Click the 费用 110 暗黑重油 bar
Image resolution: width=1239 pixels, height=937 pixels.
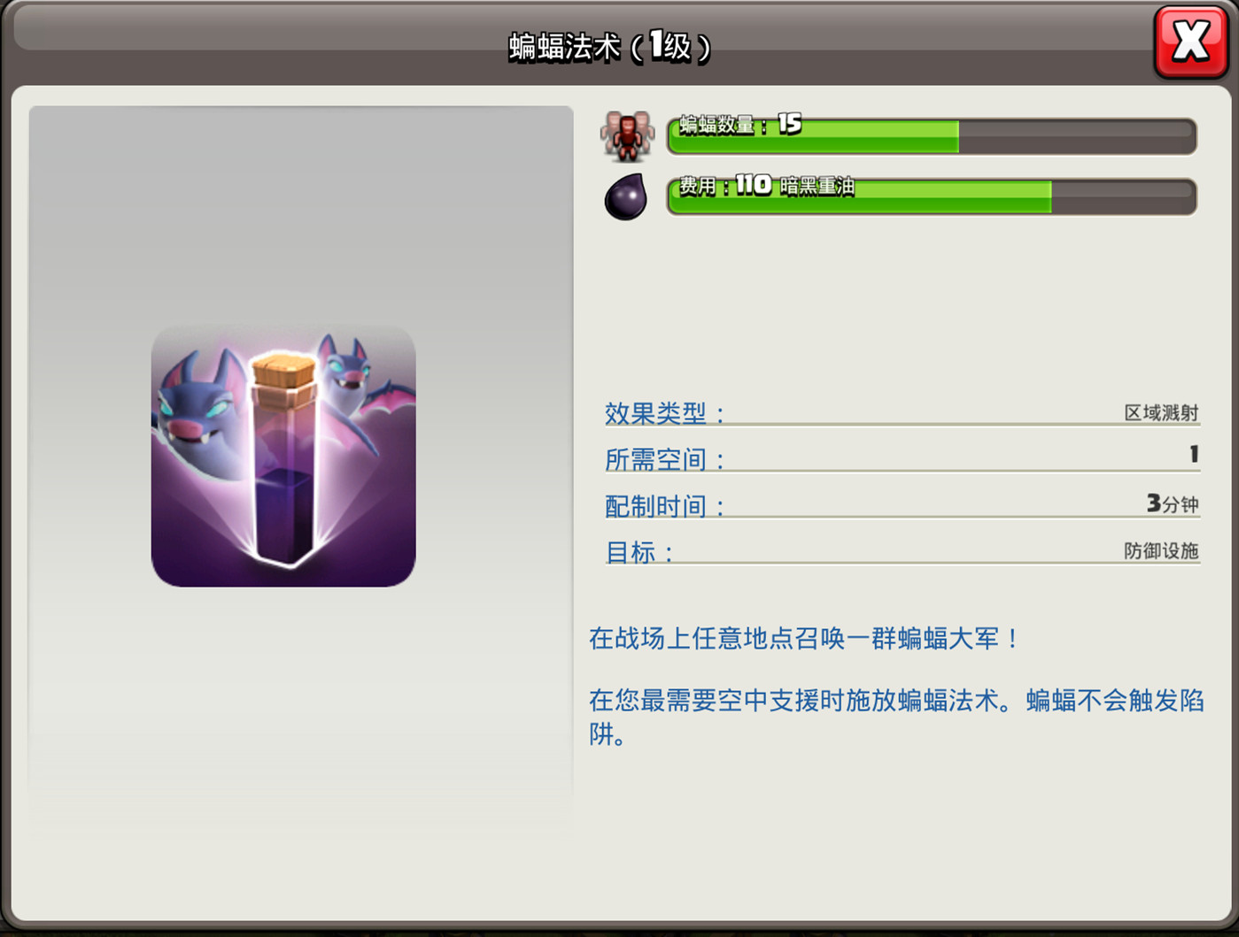[932, 196]
